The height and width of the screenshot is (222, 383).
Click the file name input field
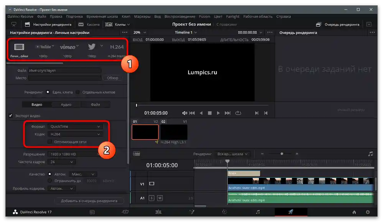coord(64,70)
